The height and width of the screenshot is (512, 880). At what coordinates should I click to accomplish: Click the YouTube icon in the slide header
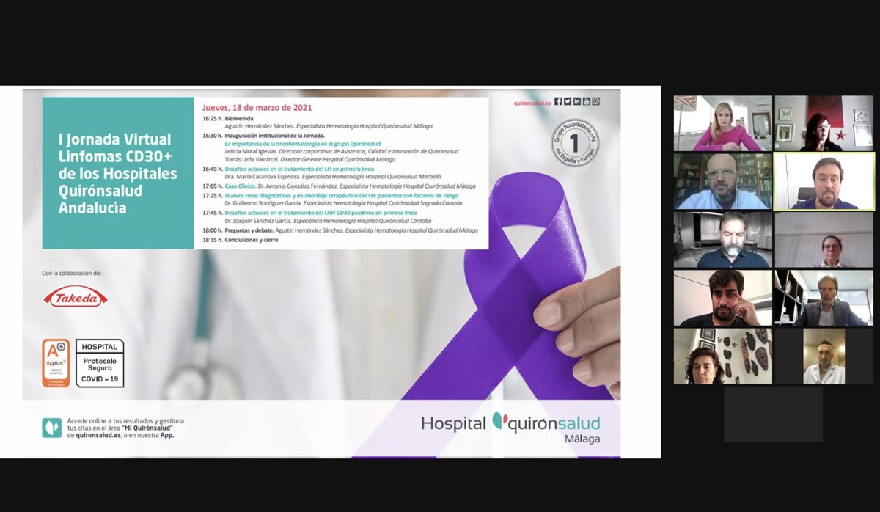[x=587, y=101]
